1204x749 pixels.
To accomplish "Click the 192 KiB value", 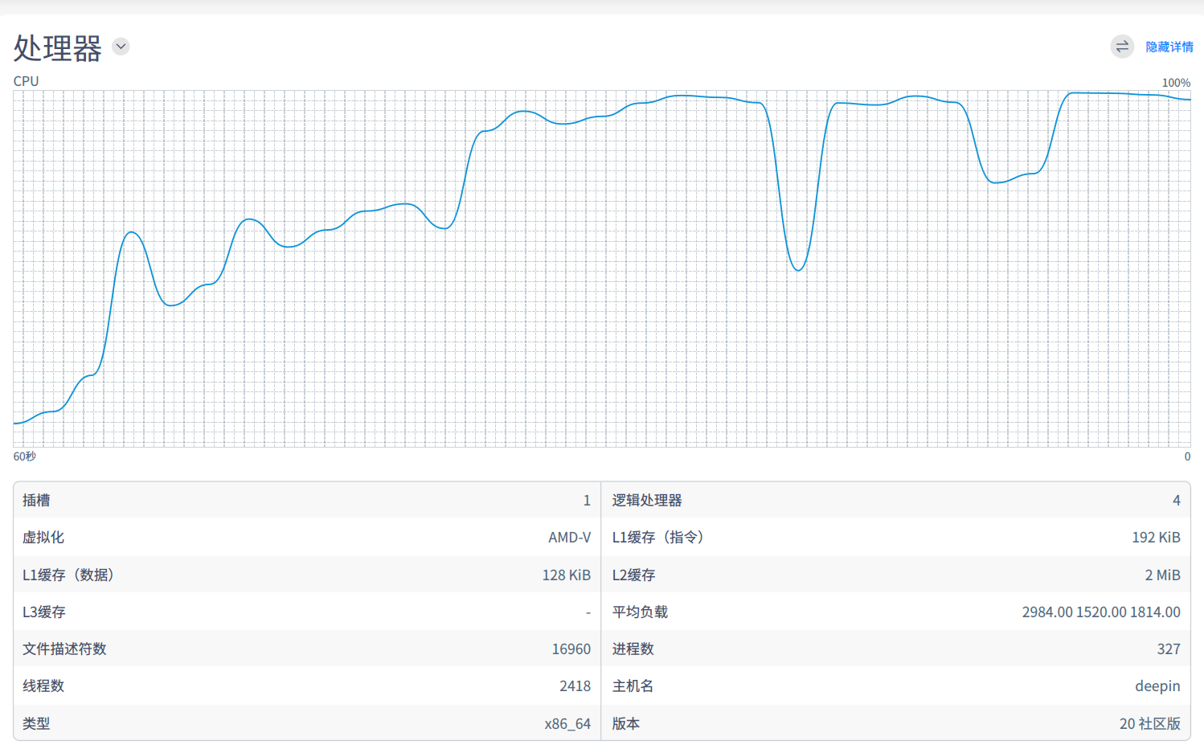I will pyautogui.click(x=1157, y=538).
